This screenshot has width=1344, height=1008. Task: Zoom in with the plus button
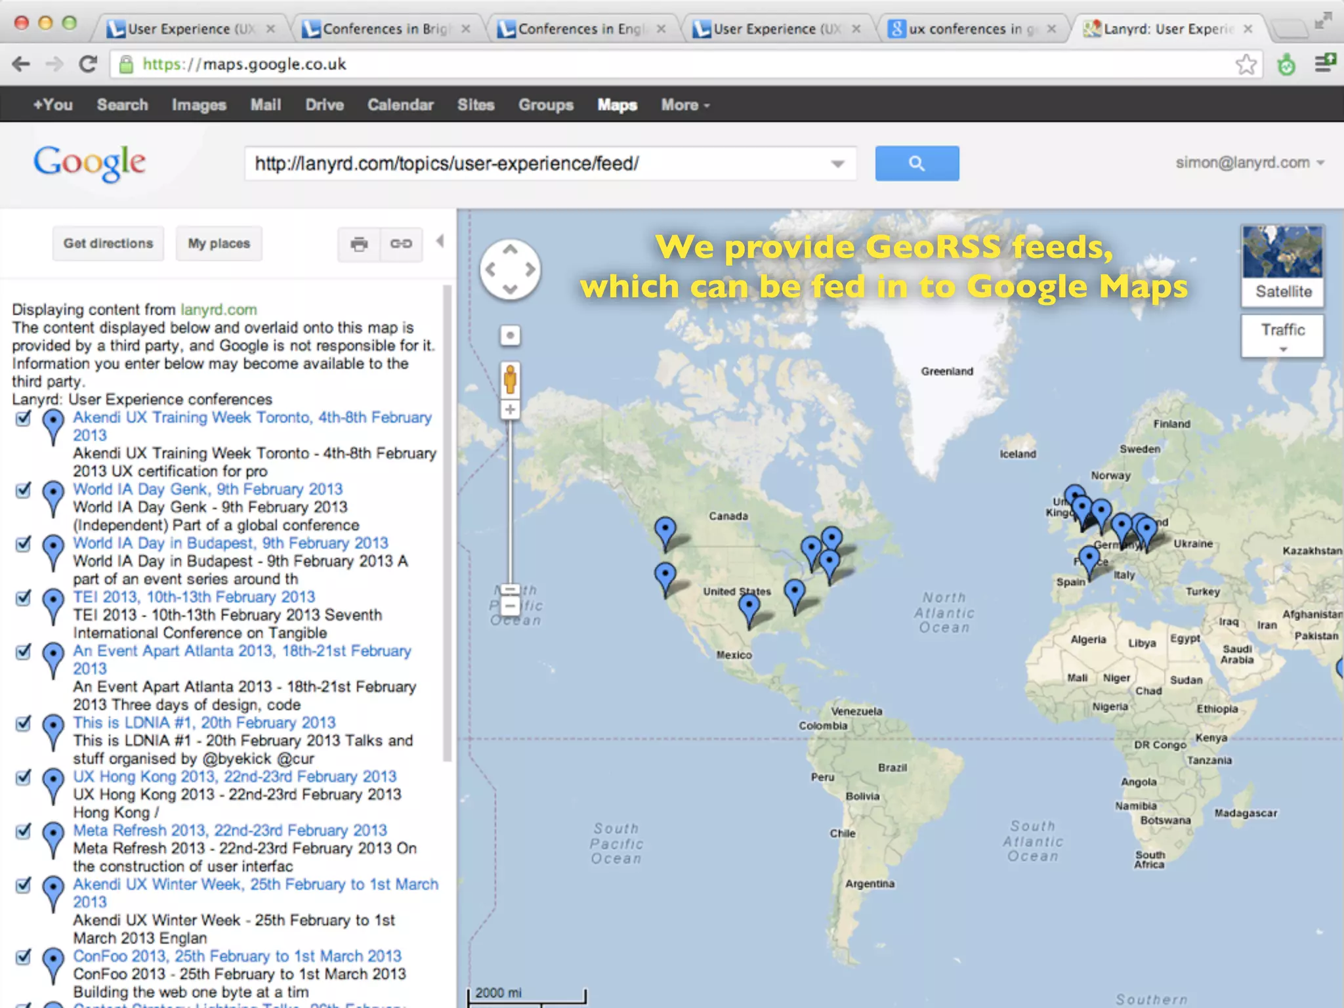510,409
